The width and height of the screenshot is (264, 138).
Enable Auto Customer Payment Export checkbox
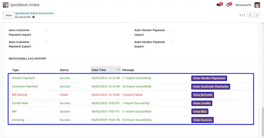[46, 42]
